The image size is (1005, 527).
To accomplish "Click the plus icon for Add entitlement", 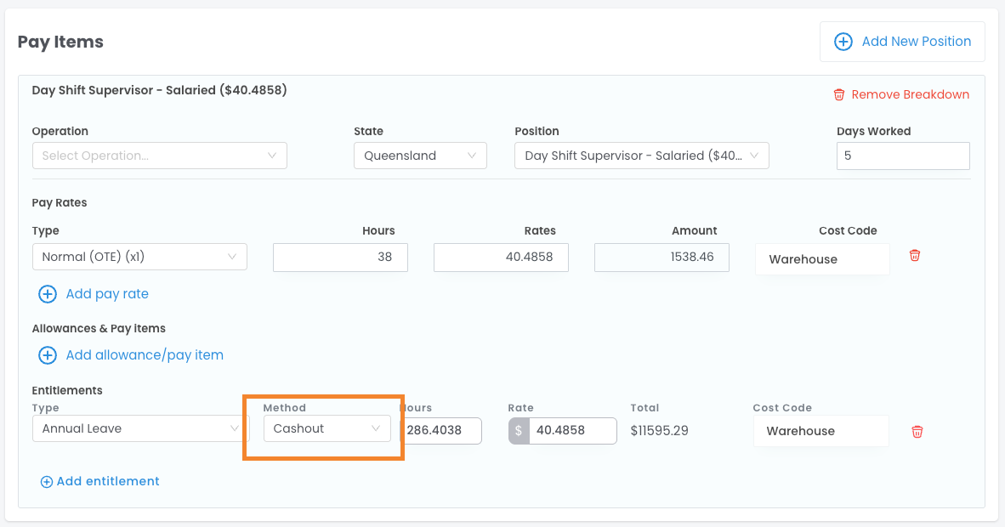I will (47, 482).
